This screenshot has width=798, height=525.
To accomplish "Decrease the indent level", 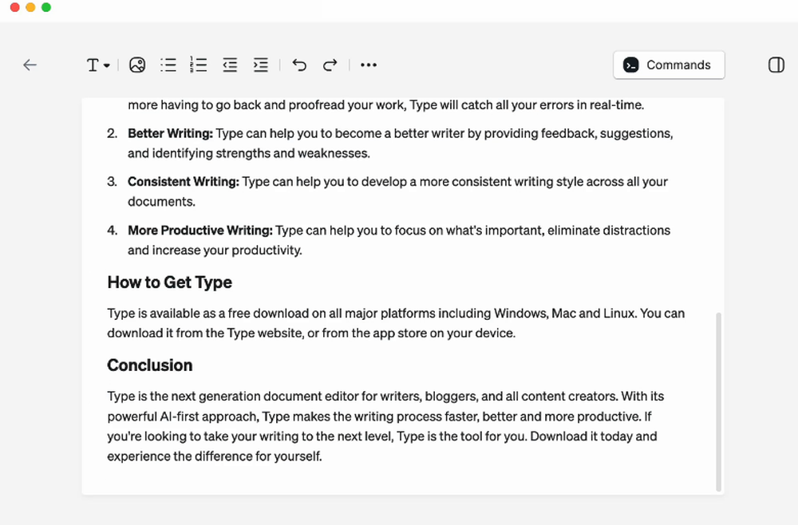I will [230, 65].
